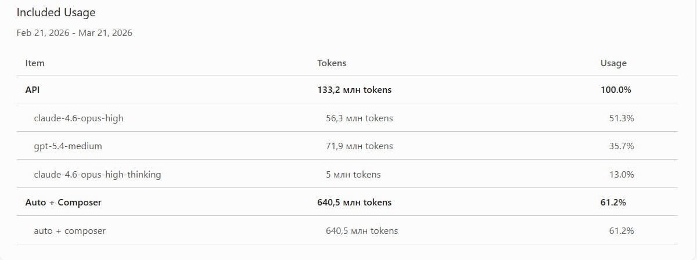Click the 35.7% usage value
Viewport: 697px width, 260px height.
click(621, 146)
